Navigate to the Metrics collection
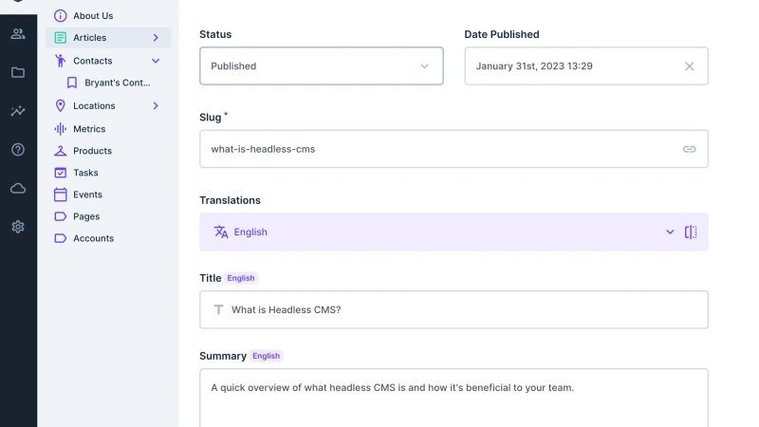The width and height of the screenshot is (759, 427). [89, 129]
